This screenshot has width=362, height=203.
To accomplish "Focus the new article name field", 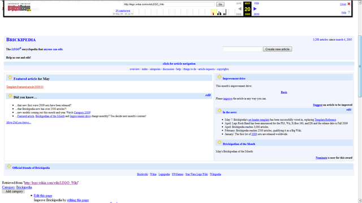I will pyautogui.click(x=243, y=49).
